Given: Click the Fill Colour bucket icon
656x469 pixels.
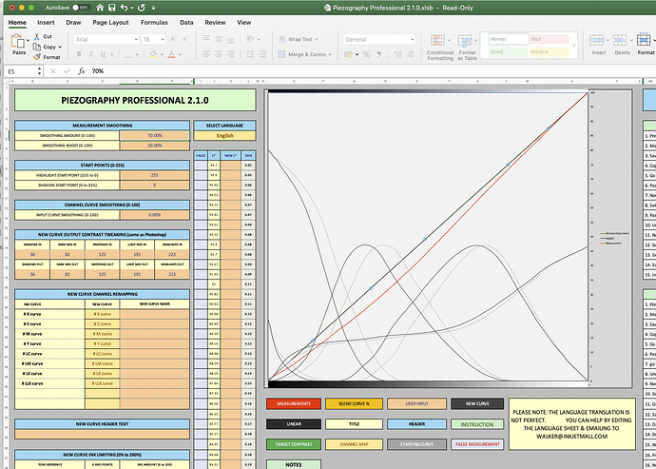Looking at the screenshot, I should point(153,54).
